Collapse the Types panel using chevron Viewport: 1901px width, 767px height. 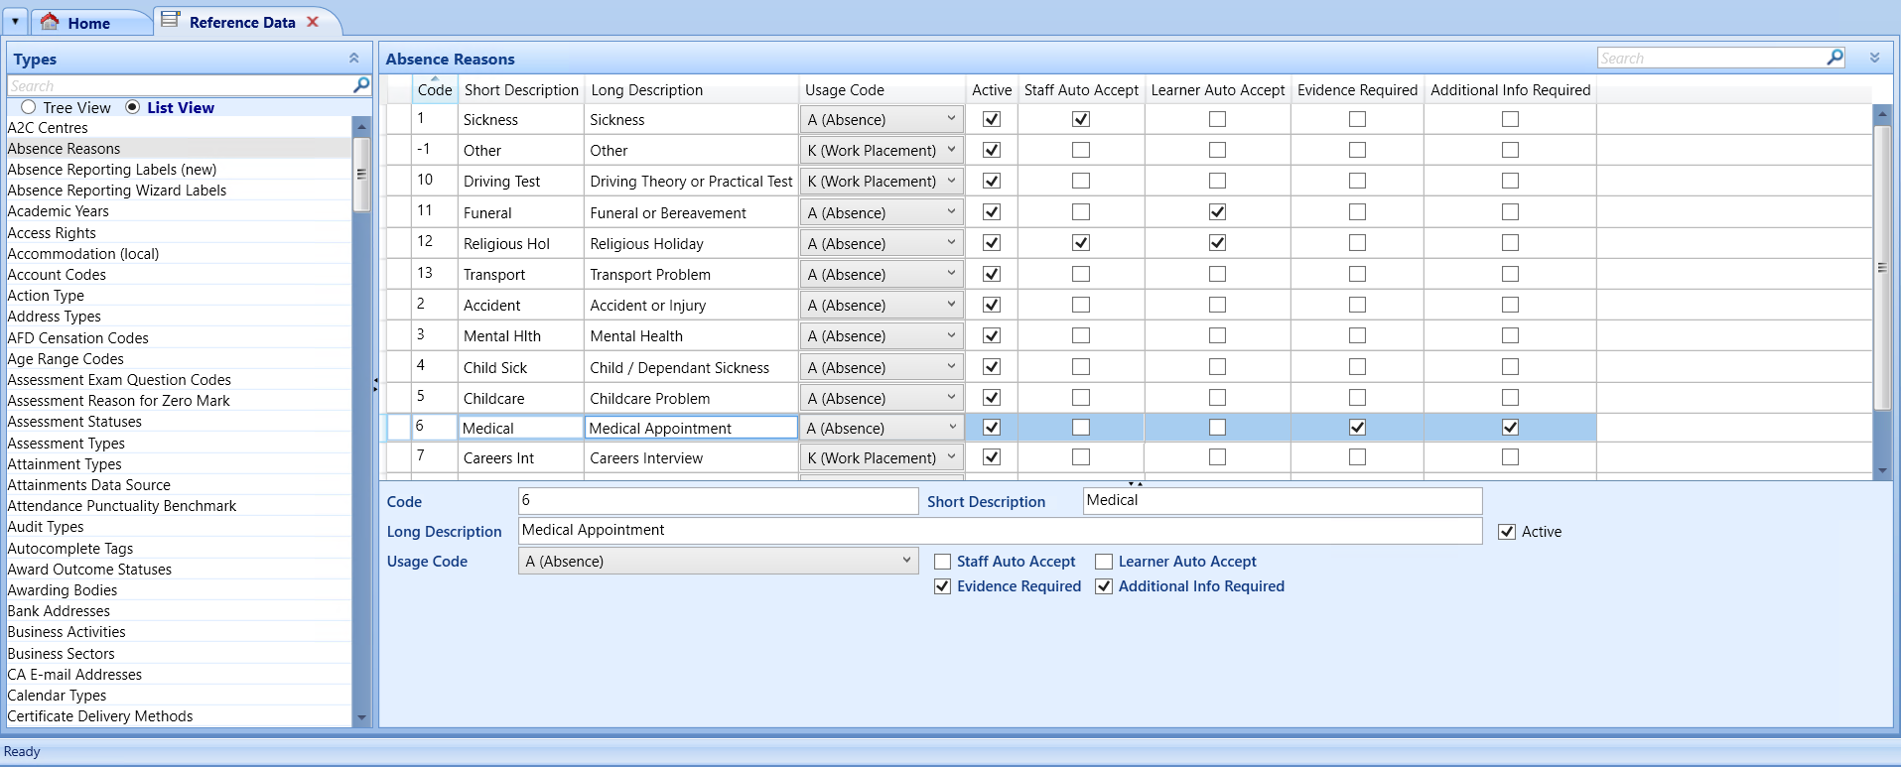click(354, 59)
